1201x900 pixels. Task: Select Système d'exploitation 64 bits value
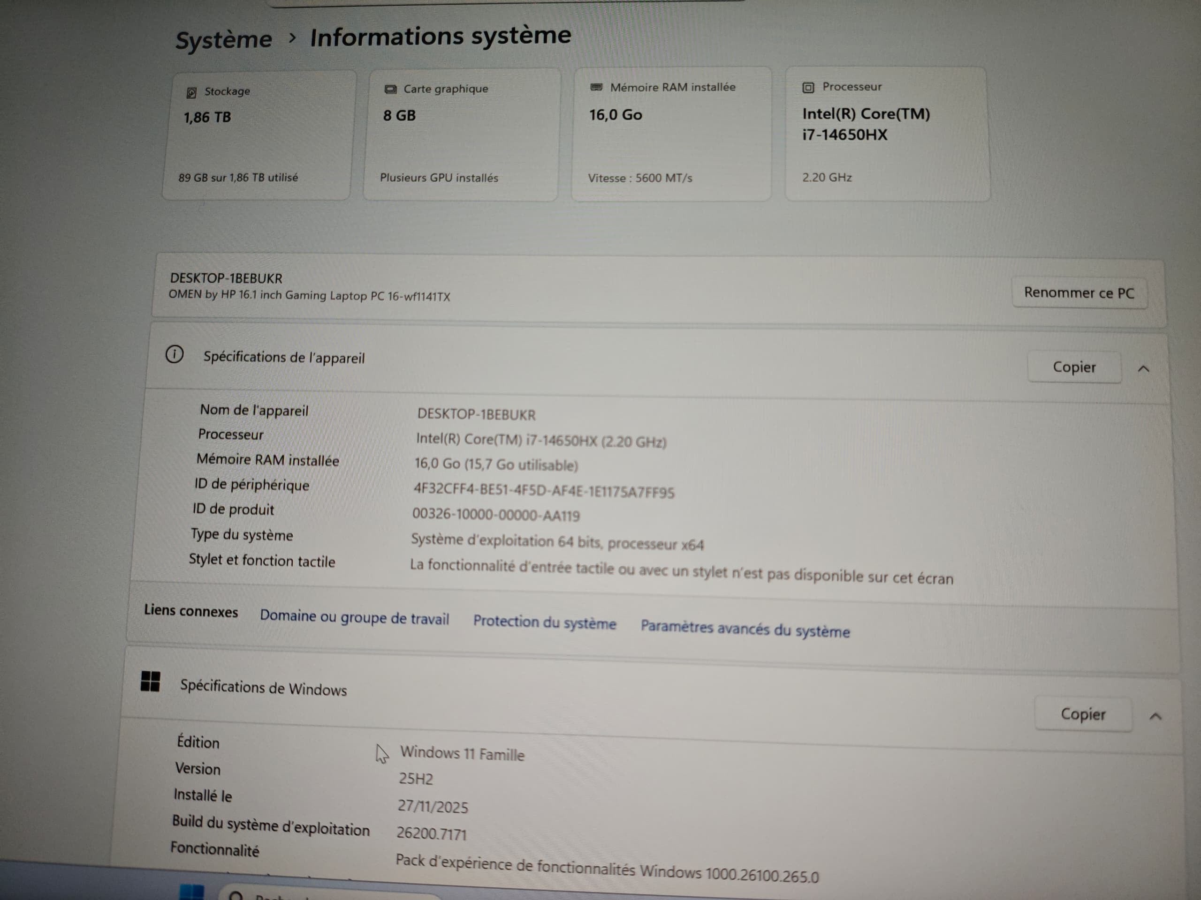(x=557, y=541)
